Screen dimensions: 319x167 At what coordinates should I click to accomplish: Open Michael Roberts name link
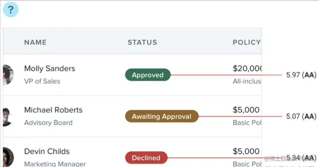point(53,110)
